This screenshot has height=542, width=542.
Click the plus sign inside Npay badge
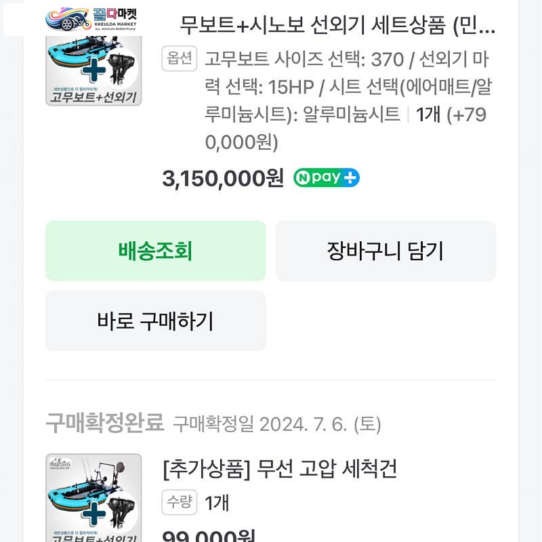[350, 178]
